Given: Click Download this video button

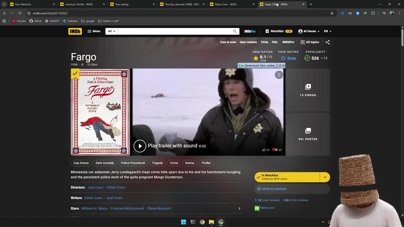Looking at the screenshot, I should click(x=258, y=65).
